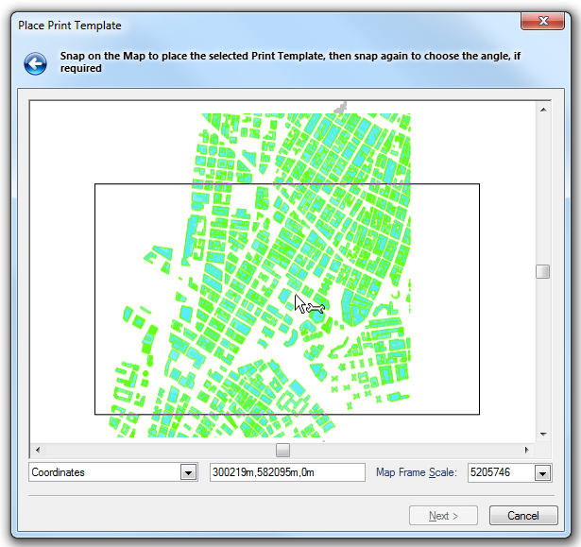
Task: Click the horizontal scrollbar thumb under the map
Action: pos(282,451)
